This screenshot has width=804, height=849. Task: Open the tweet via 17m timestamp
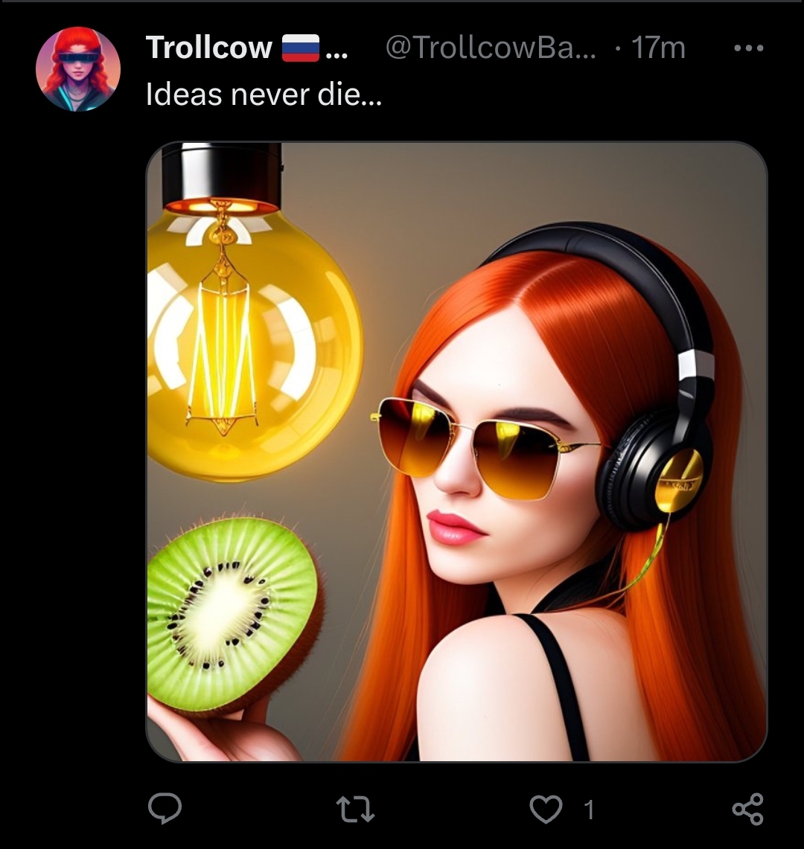(658, 48)
